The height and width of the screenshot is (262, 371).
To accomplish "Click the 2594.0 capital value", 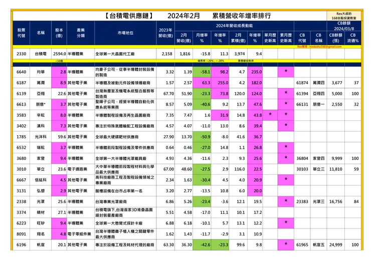I will (x=59, y=54).
